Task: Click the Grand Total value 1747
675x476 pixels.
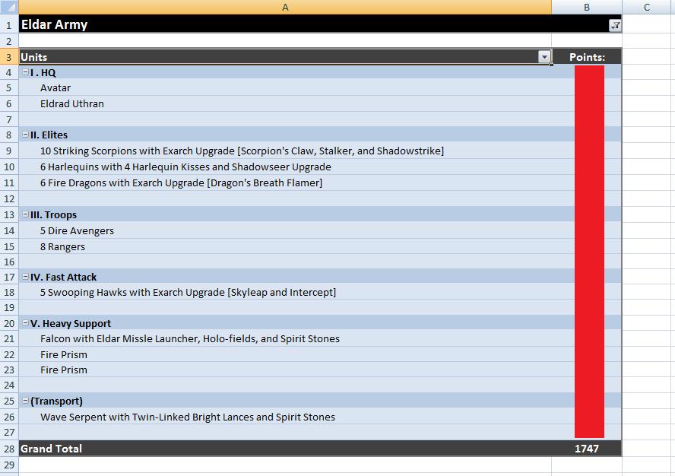Action: 586,449
